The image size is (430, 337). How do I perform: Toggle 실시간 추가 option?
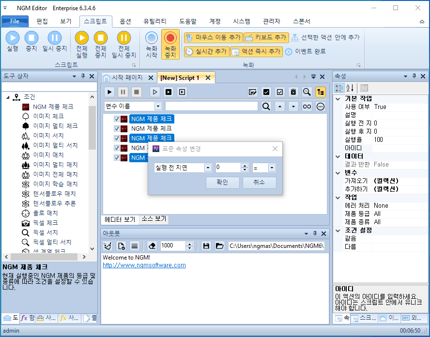pos(206,51)
